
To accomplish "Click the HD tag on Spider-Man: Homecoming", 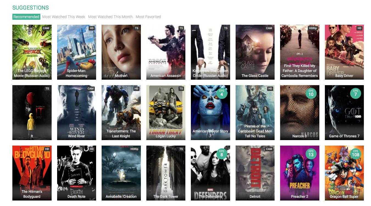I will [x=92, y=28].
